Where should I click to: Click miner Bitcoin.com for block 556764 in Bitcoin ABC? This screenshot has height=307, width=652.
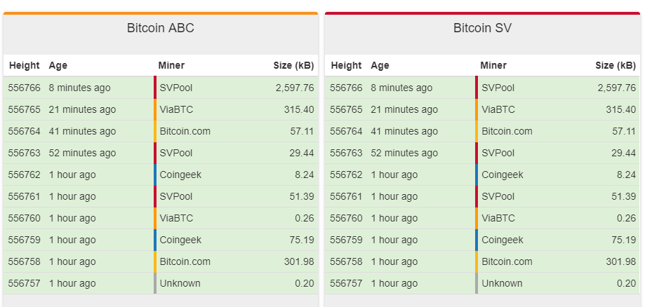click(185, 132)
